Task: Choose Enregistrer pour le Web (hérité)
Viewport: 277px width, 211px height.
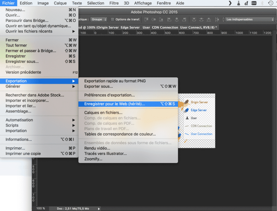Action: tap(114, 104)
